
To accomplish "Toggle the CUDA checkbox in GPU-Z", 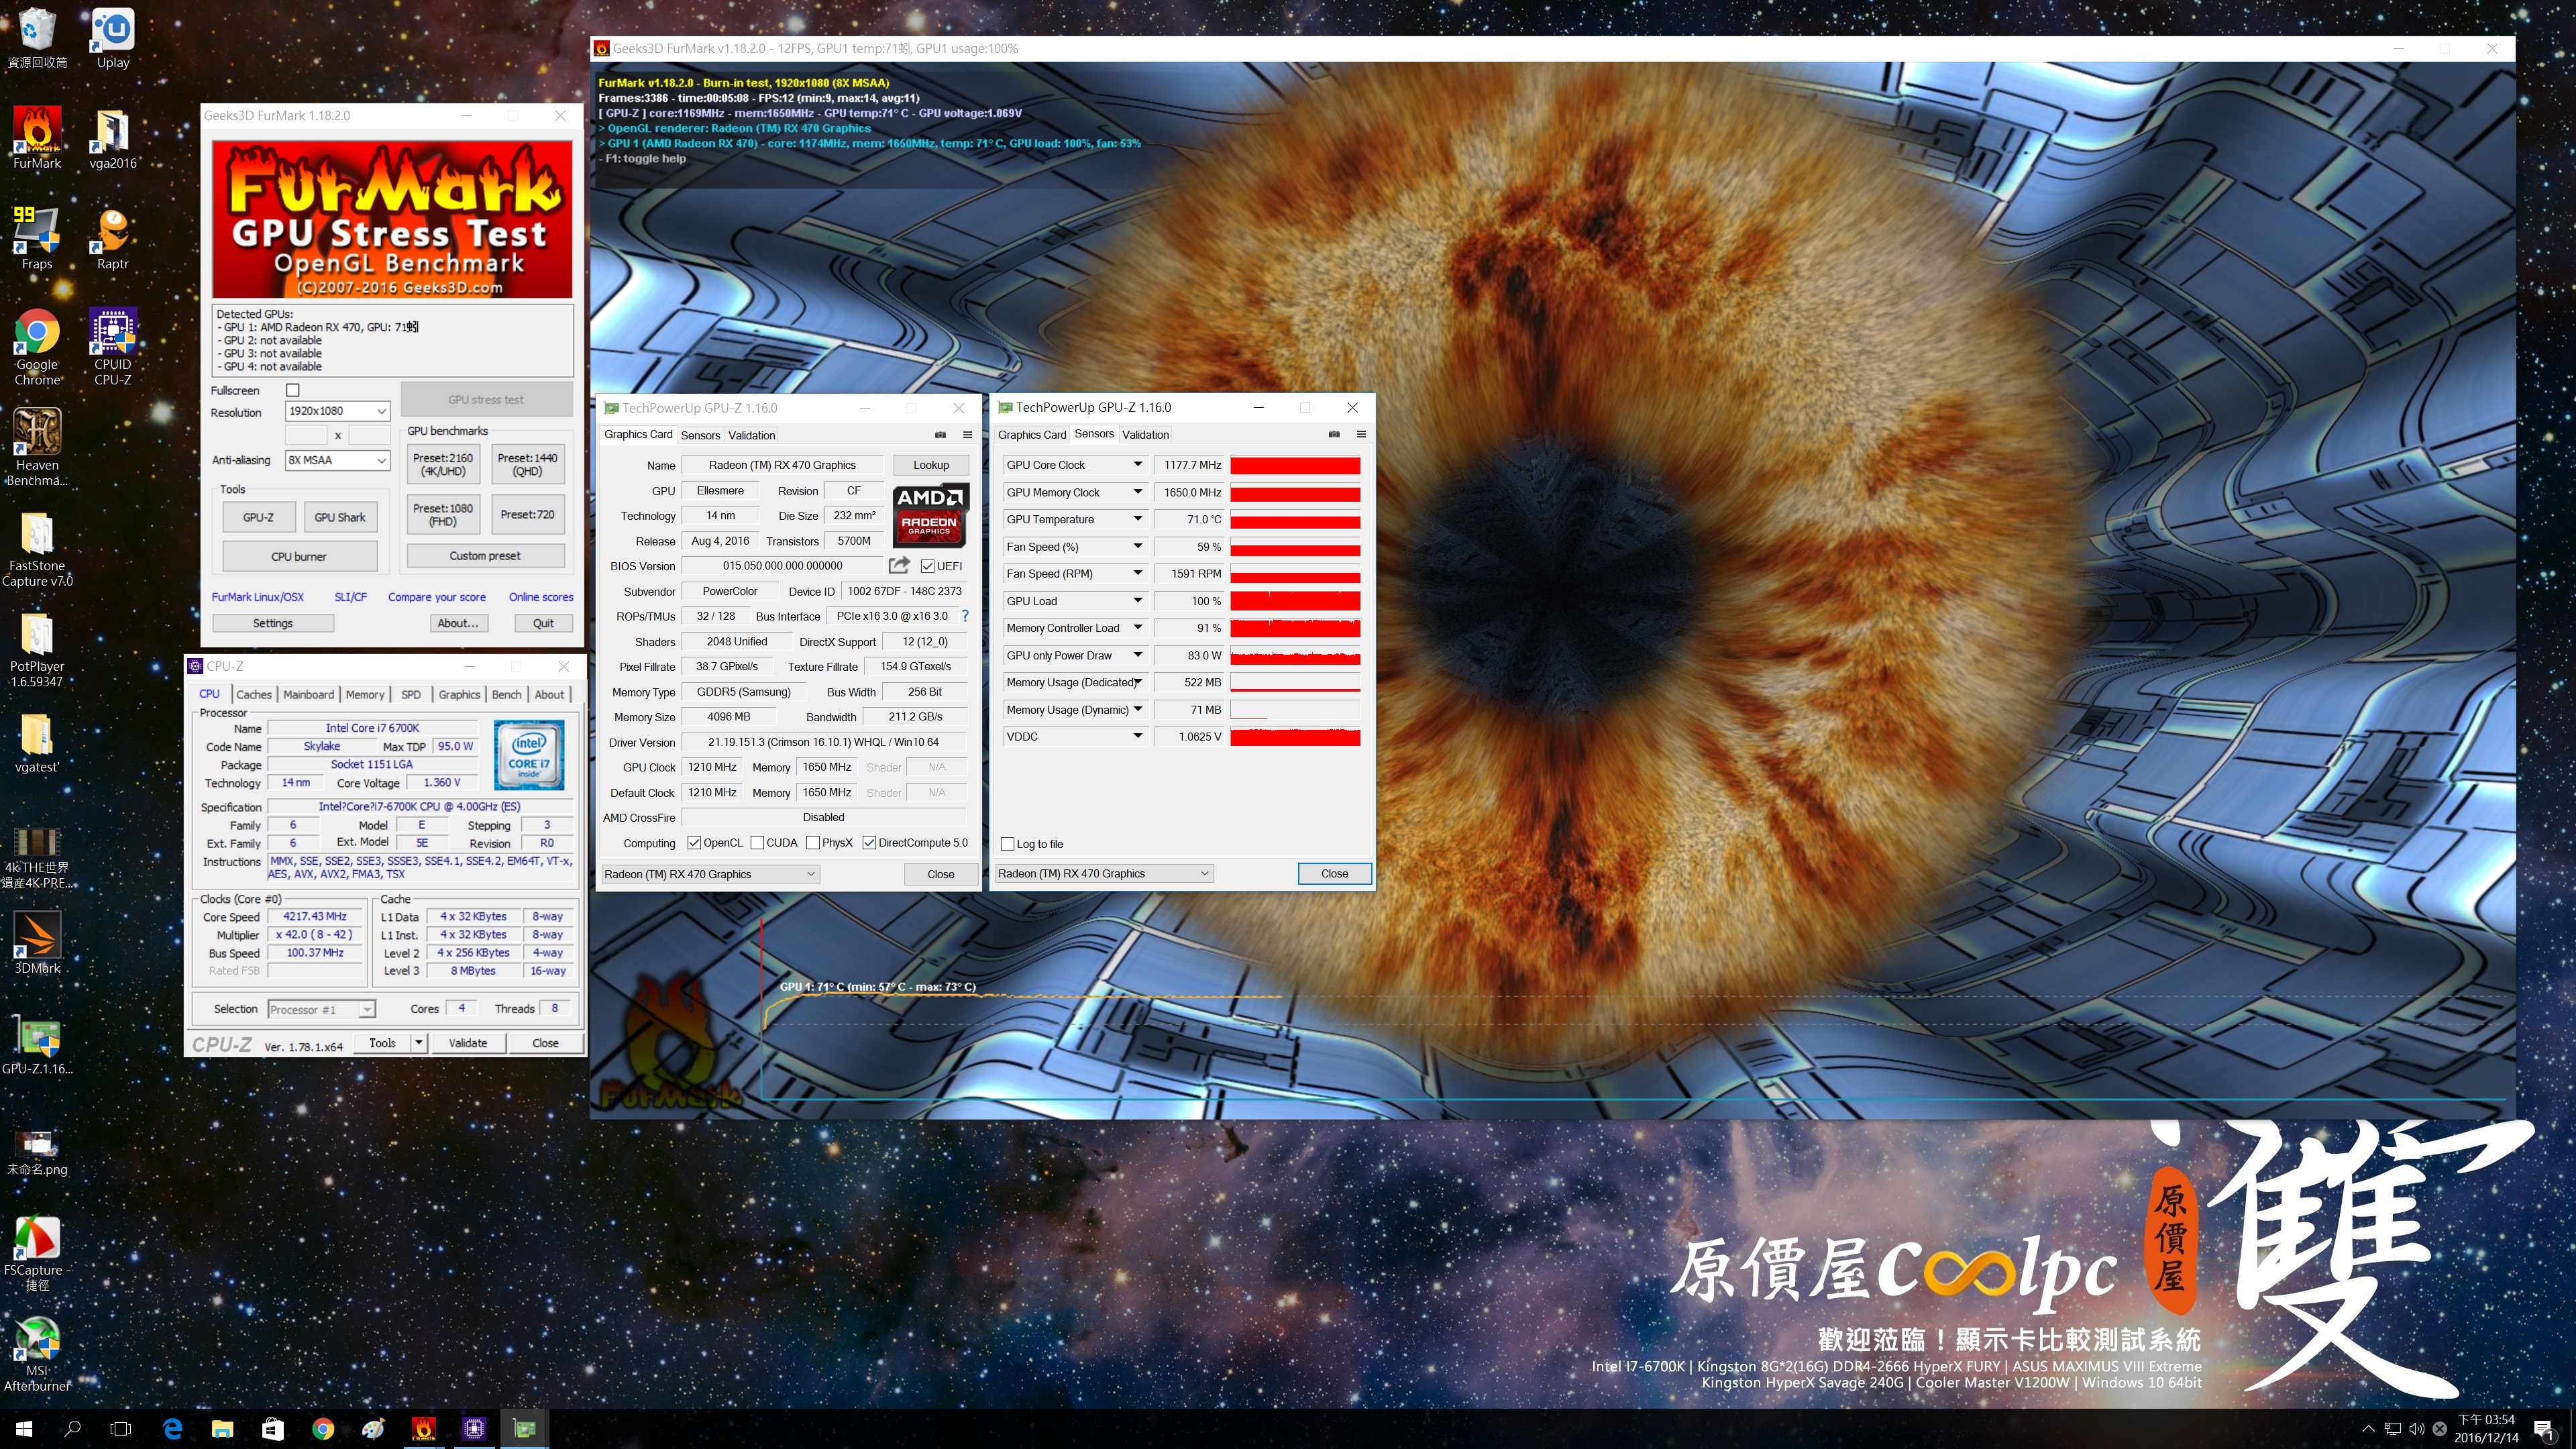I will 757,843.
